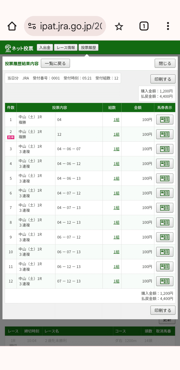Show ticket for 04-07-12 trio bet
Image resolution: width=180 pixels, height=370 pixels.
164,193
